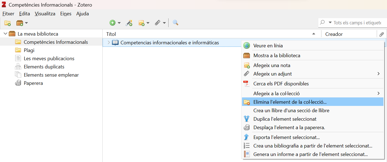The width and height of the screenshot is (387, 162).
Task: Select item 'Competencias informacionales e informáticas'
Action: 170,43
